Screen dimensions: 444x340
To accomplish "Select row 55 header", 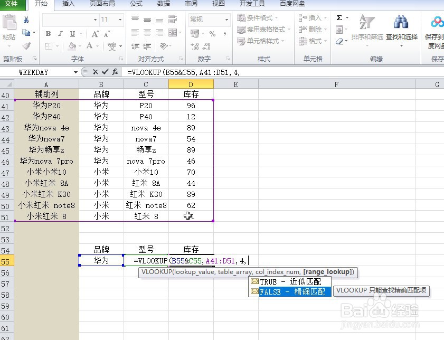I will click(x=7, y=261).
